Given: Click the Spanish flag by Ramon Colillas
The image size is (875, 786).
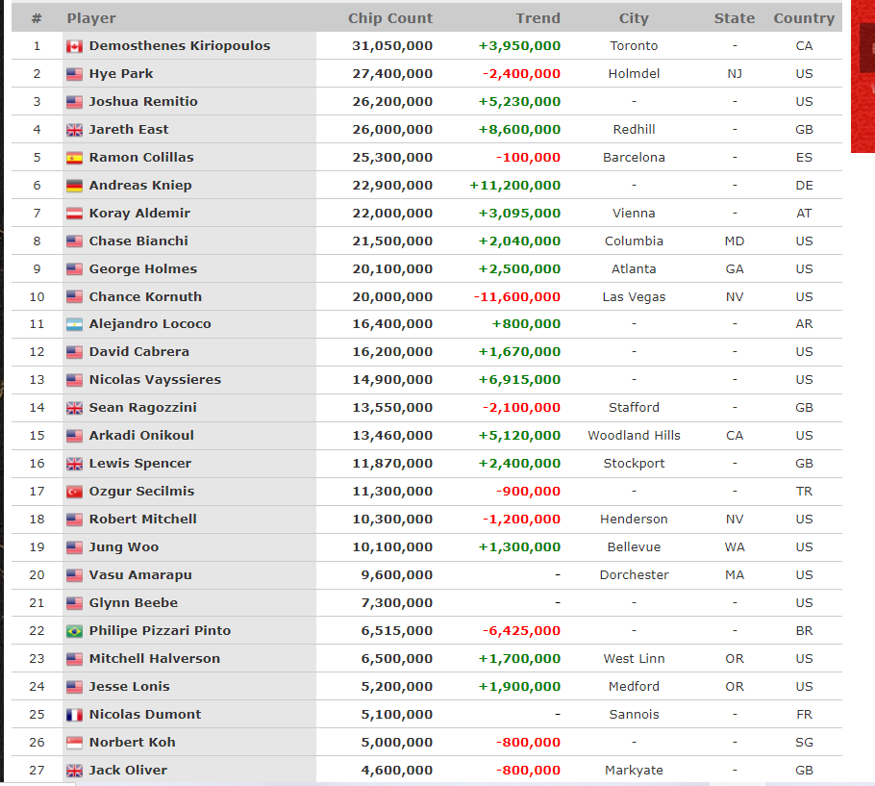Looking at the screenshot, I should (x=74, y=158).
